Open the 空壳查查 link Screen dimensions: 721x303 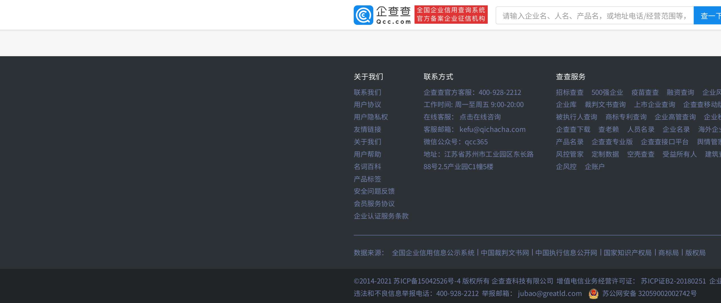point(641,154)
